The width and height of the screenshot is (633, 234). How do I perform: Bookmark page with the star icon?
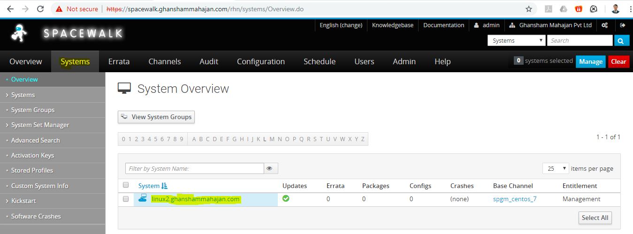coord(529,9)
